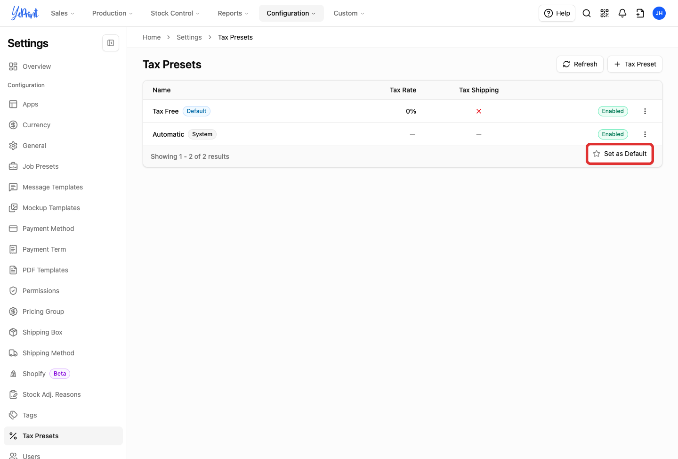Open Shopify Beta settings
The height and width of the screenshot is (459, 678).
pyautogui.click(x=63, y=374)
